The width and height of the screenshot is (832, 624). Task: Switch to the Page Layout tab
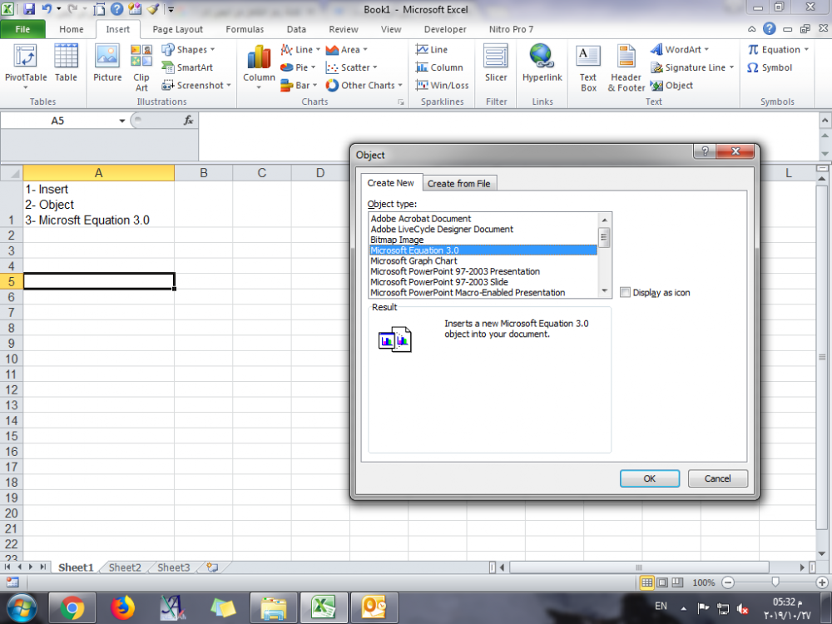(178, 29)
